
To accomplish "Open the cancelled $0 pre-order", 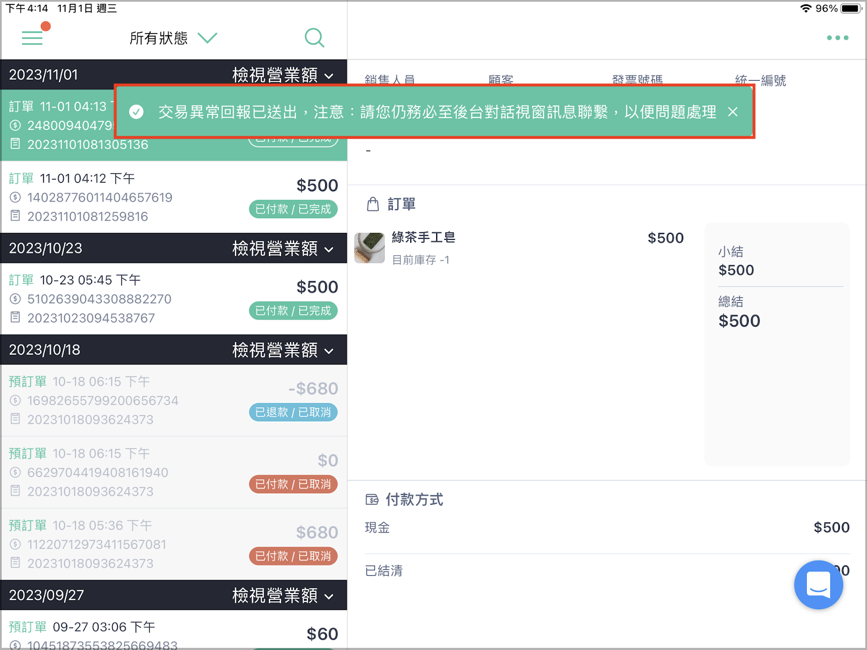I will pyautogui.click(x=174, y=472).
